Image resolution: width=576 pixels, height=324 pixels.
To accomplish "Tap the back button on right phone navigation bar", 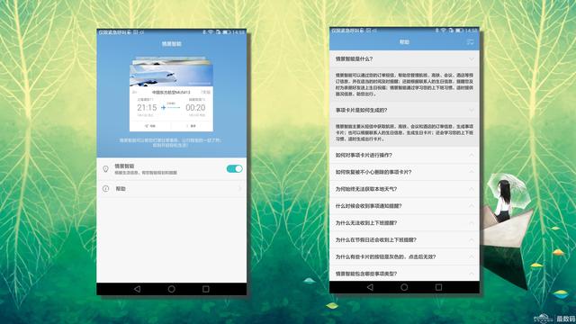I will pyautogui.click(x=370, y=287).
